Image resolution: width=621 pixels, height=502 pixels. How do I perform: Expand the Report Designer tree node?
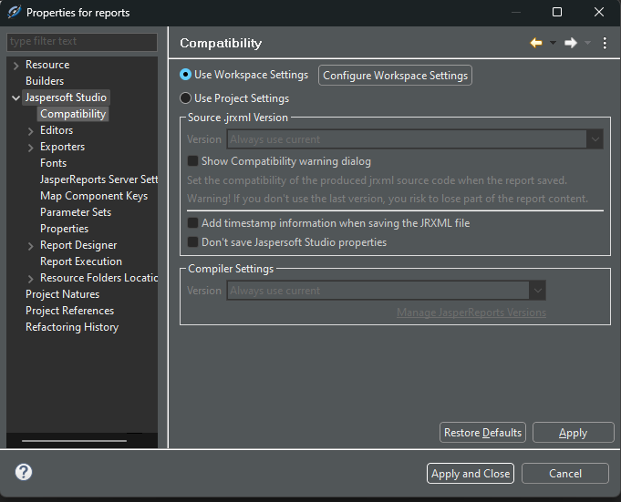point(30,246)
